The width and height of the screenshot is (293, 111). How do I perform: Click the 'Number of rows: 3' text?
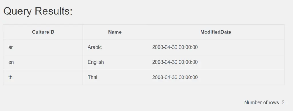(264, 102)
